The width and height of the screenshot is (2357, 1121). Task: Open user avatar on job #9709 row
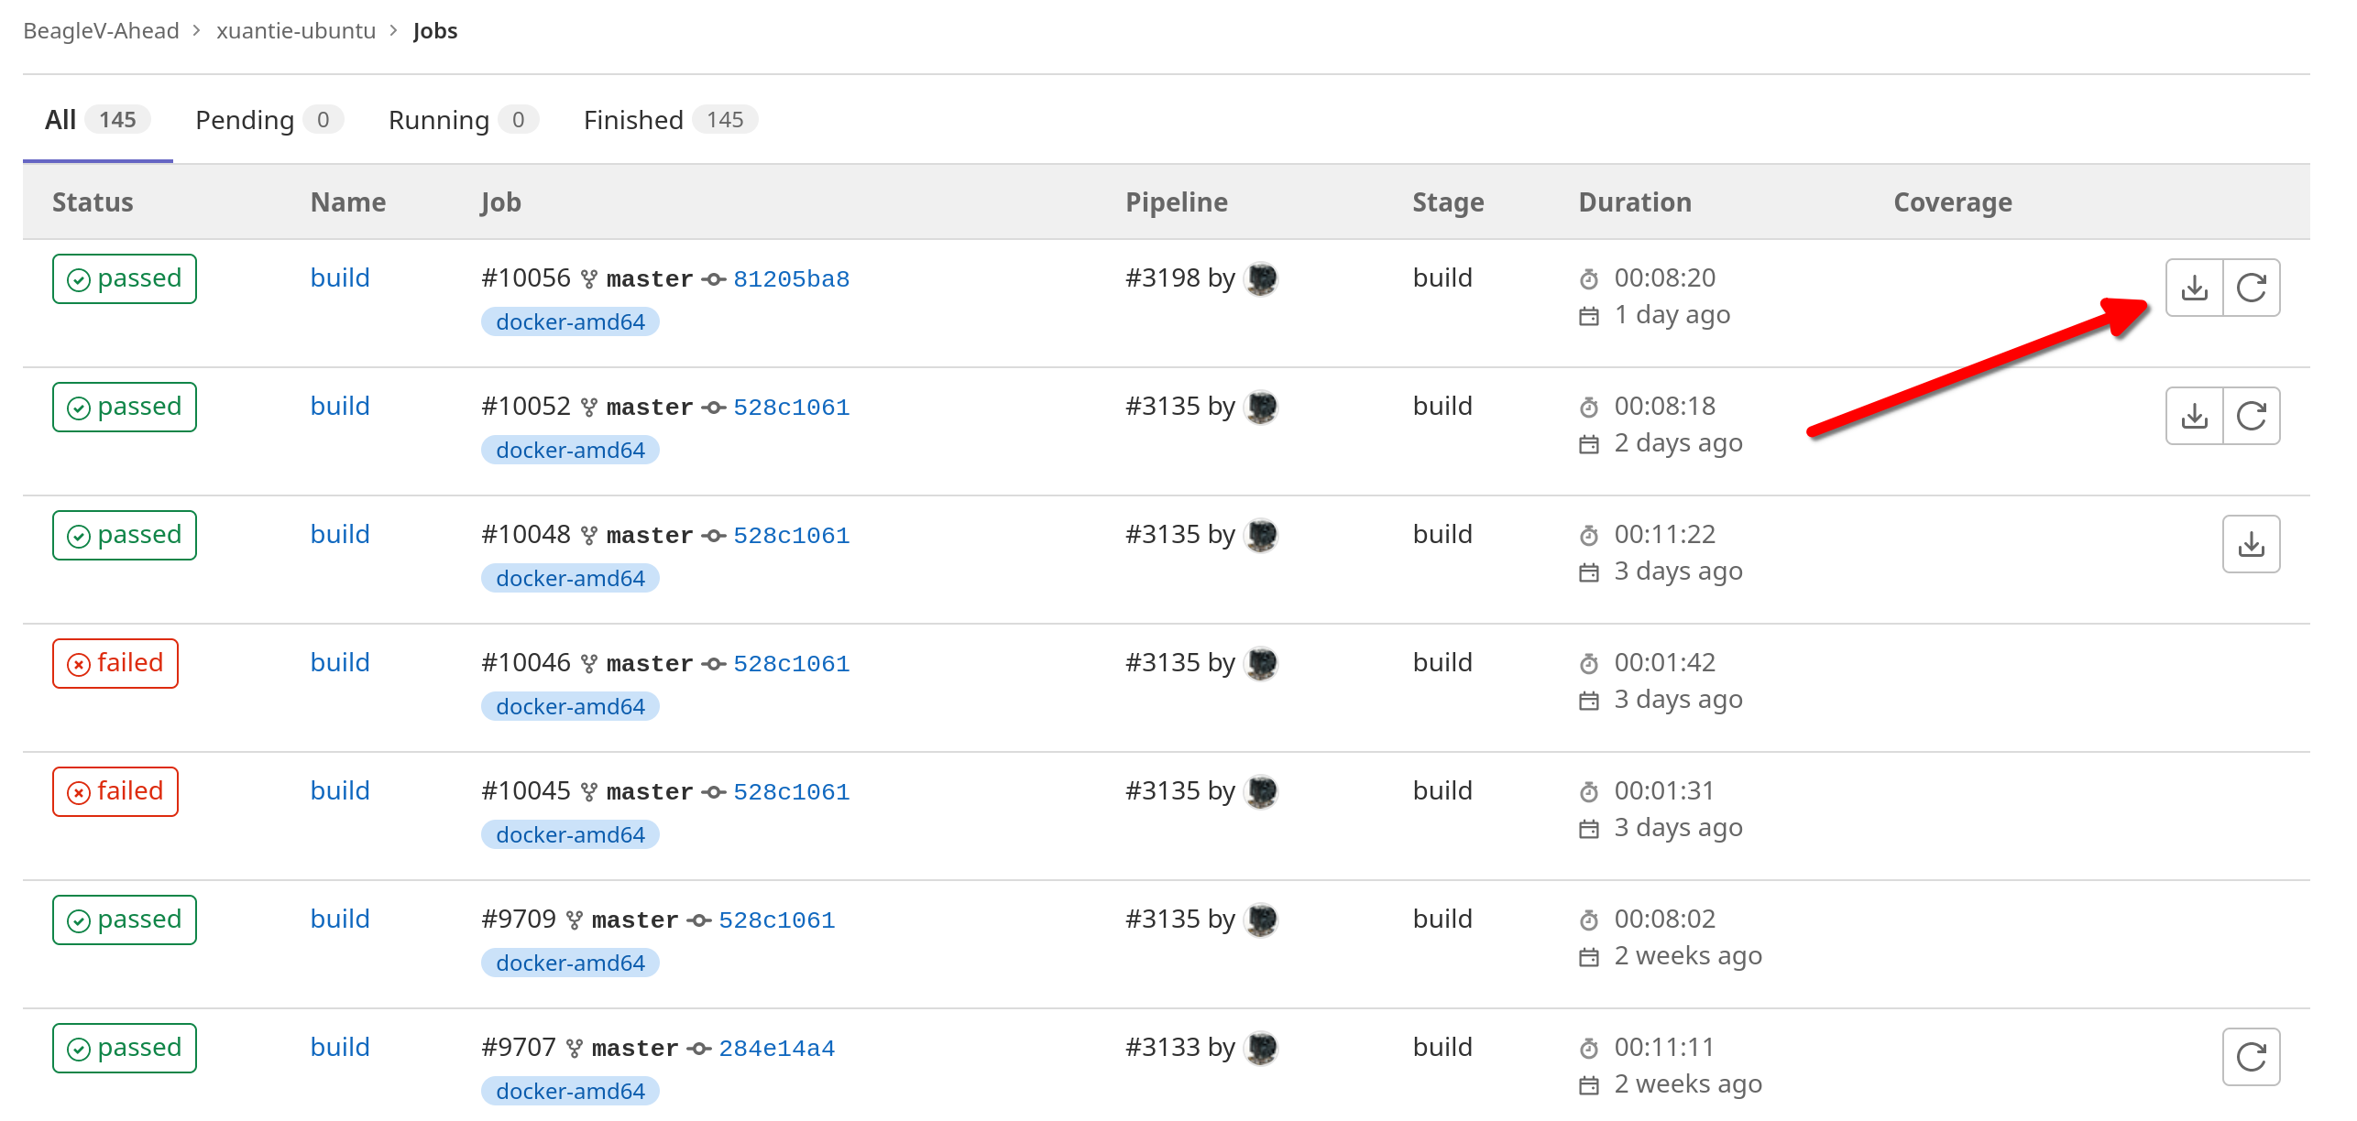pos(1261,920)
